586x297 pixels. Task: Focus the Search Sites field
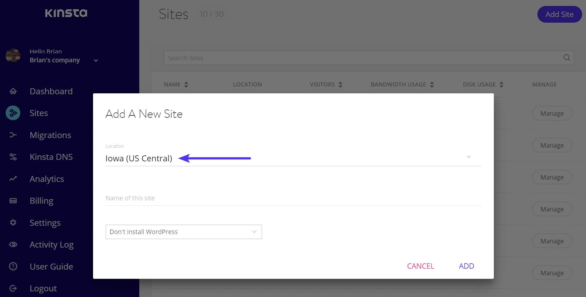[x=369, y=58]
